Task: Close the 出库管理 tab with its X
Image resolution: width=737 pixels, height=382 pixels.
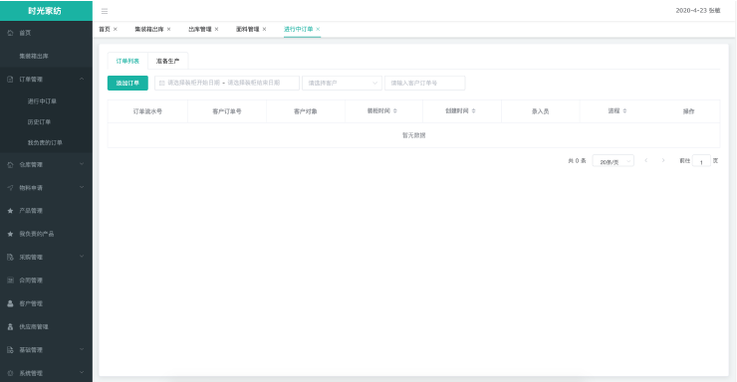Action: (217, 29)
